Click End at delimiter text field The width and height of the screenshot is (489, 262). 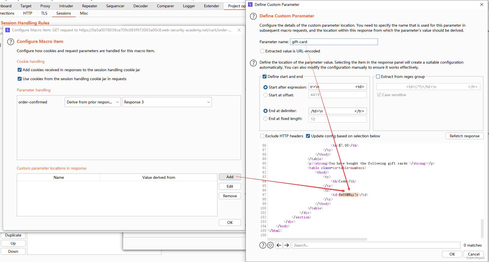(337, 111)
